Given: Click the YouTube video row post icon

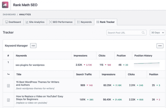Looking at the screenshot, I should (9, 100).
